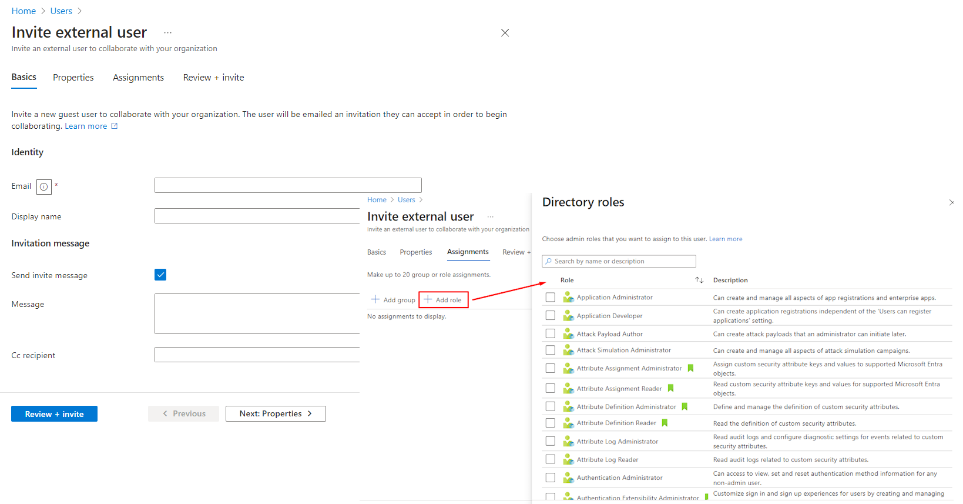
Task: Open the Review + invite tab
Action: [213, 78]
